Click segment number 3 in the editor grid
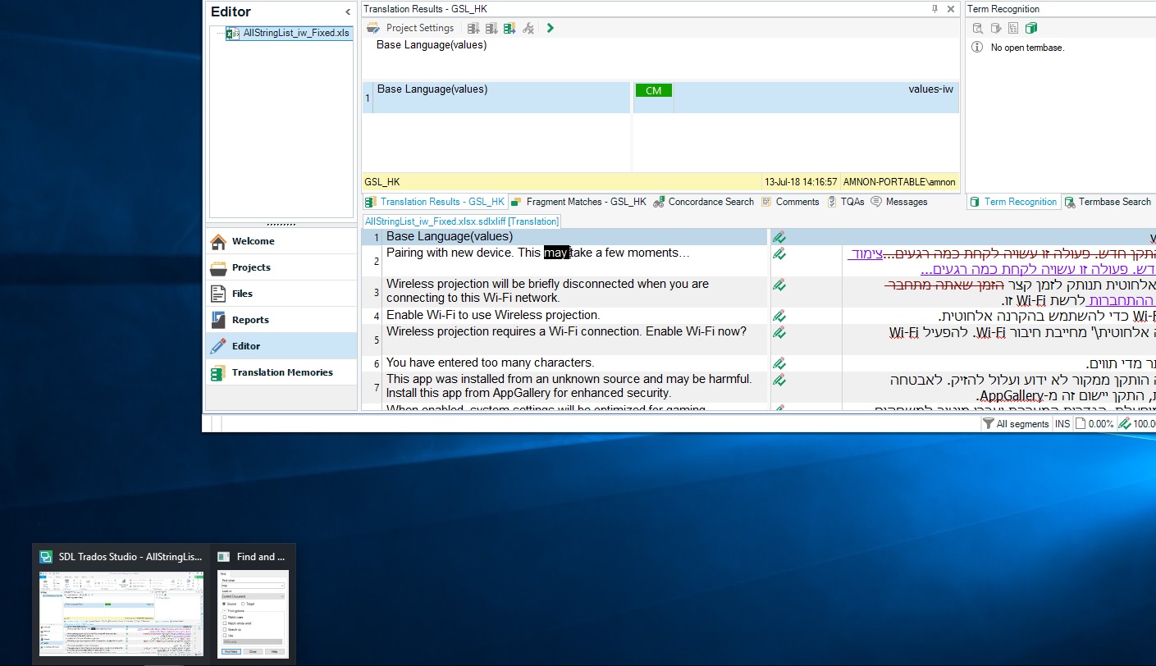Image resolution: width=1156 pixels, height=666 pixels. [377, 292]
